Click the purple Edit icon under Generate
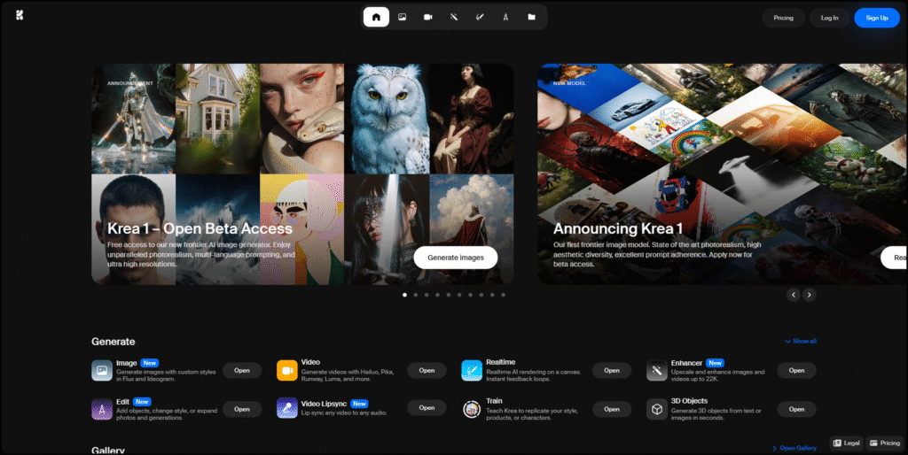This screenshot has height=455, width=908. (x=102, y=409)
